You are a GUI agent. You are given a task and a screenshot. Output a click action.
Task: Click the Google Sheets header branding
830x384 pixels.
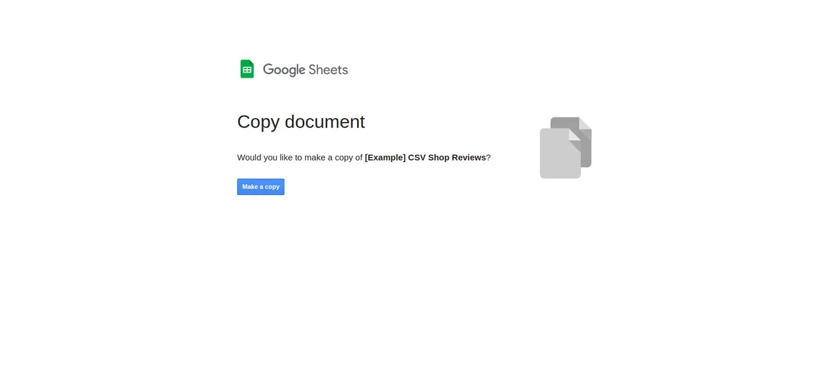point(294,69)
